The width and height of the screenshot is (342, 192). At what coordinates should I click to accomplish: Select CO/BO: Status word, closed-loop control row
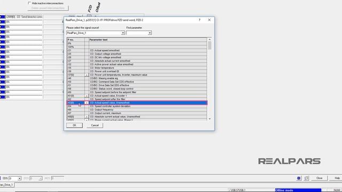(137, 89)
